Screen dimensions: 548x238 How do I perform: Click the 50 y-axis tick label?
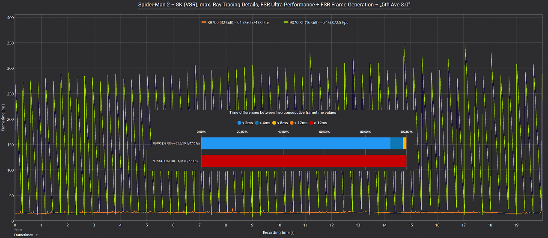[12, 196]
